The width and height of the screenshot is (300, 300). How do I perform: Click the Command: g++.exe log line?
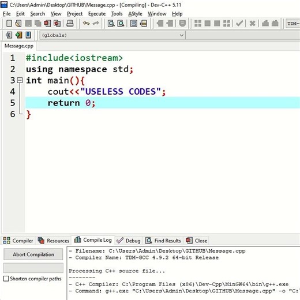(x=184, y=291)
